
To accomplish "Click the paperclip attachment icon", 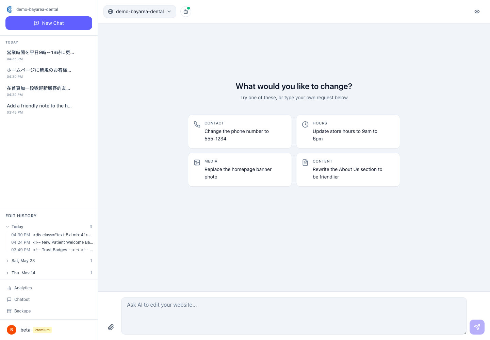I will (x=111, y=327).
